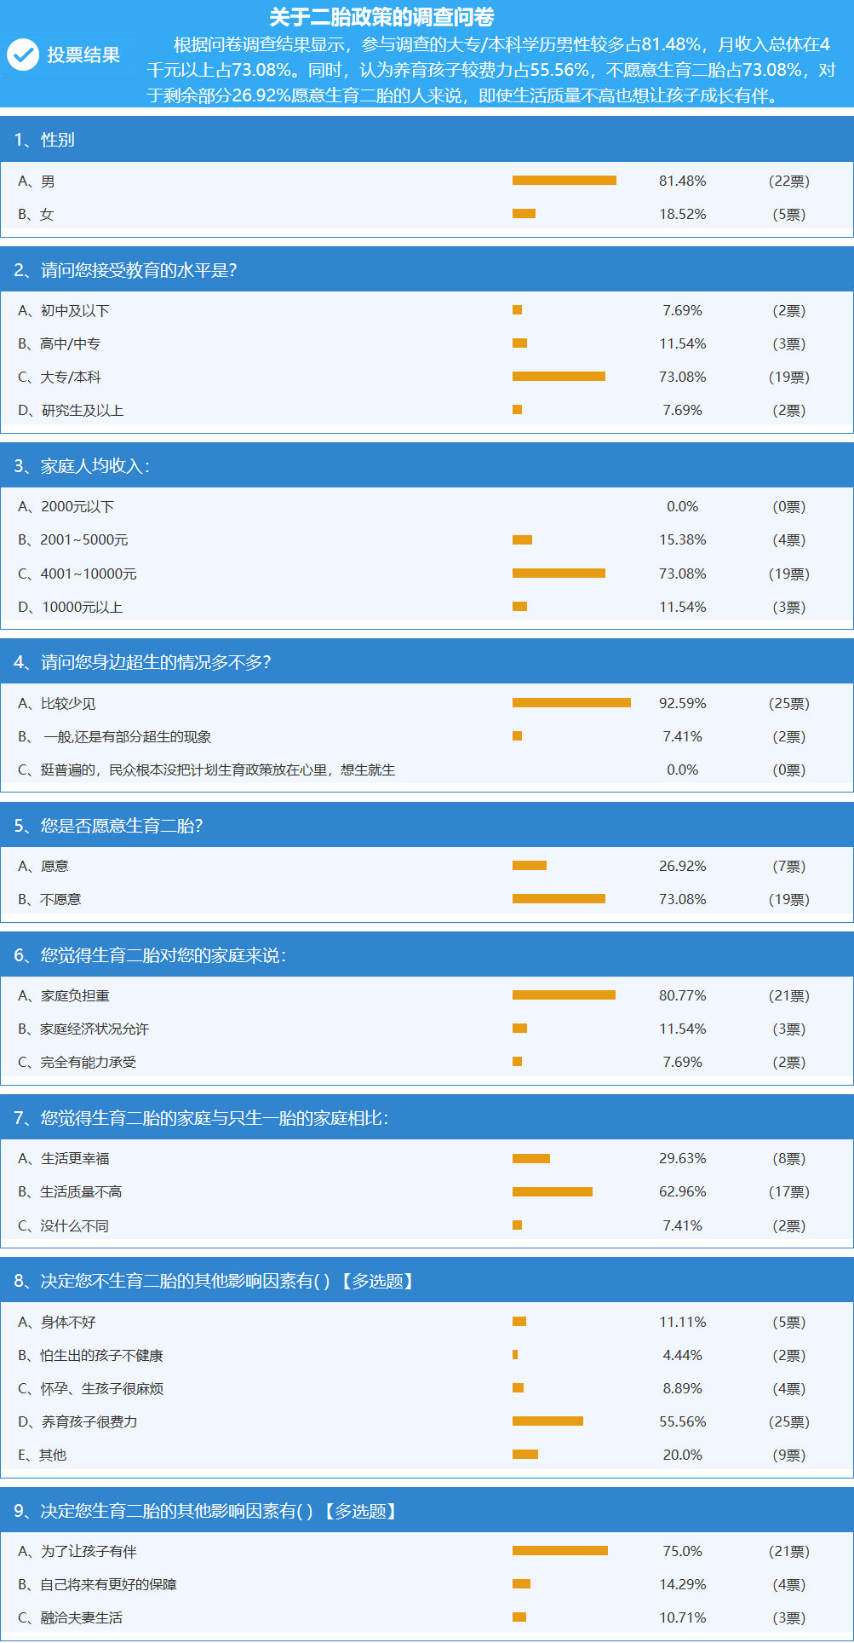The height and width of the screenshot is (1643, 854).
Task: Click the orange bar for 养育孩子很费力
Action: pos(547,1421)
